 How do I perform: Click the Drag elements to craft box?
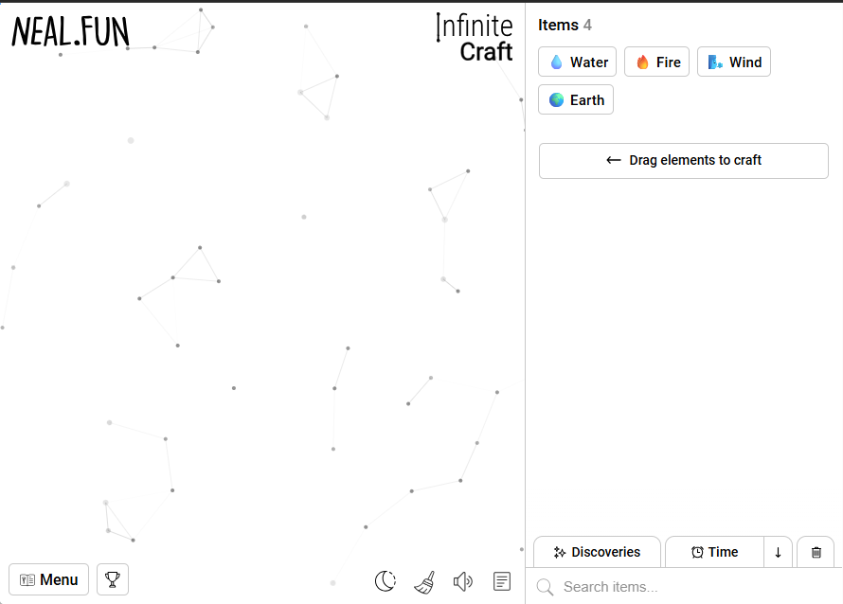683,161
